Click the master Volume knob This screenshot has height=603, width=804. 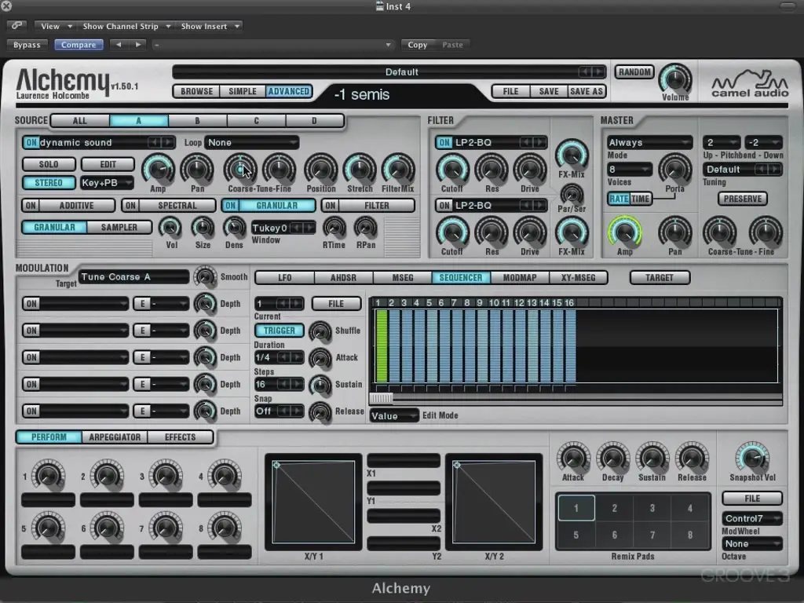[674, 79]
